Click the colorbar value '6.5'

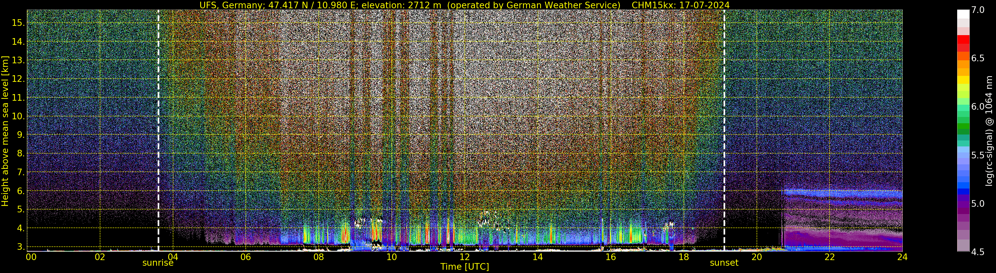pyautogui.click(x=977, y=58)
